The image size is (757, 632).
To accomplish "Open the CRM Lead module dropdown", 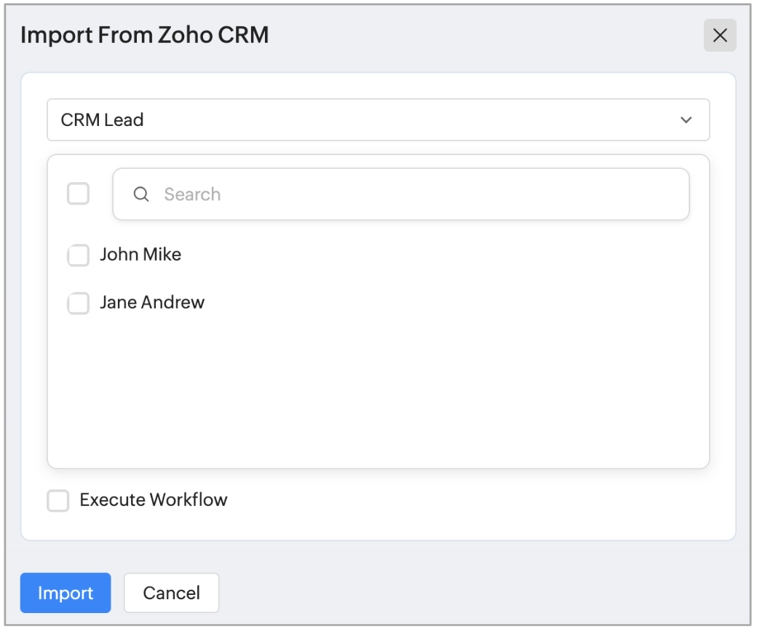I will coord(378,120).
